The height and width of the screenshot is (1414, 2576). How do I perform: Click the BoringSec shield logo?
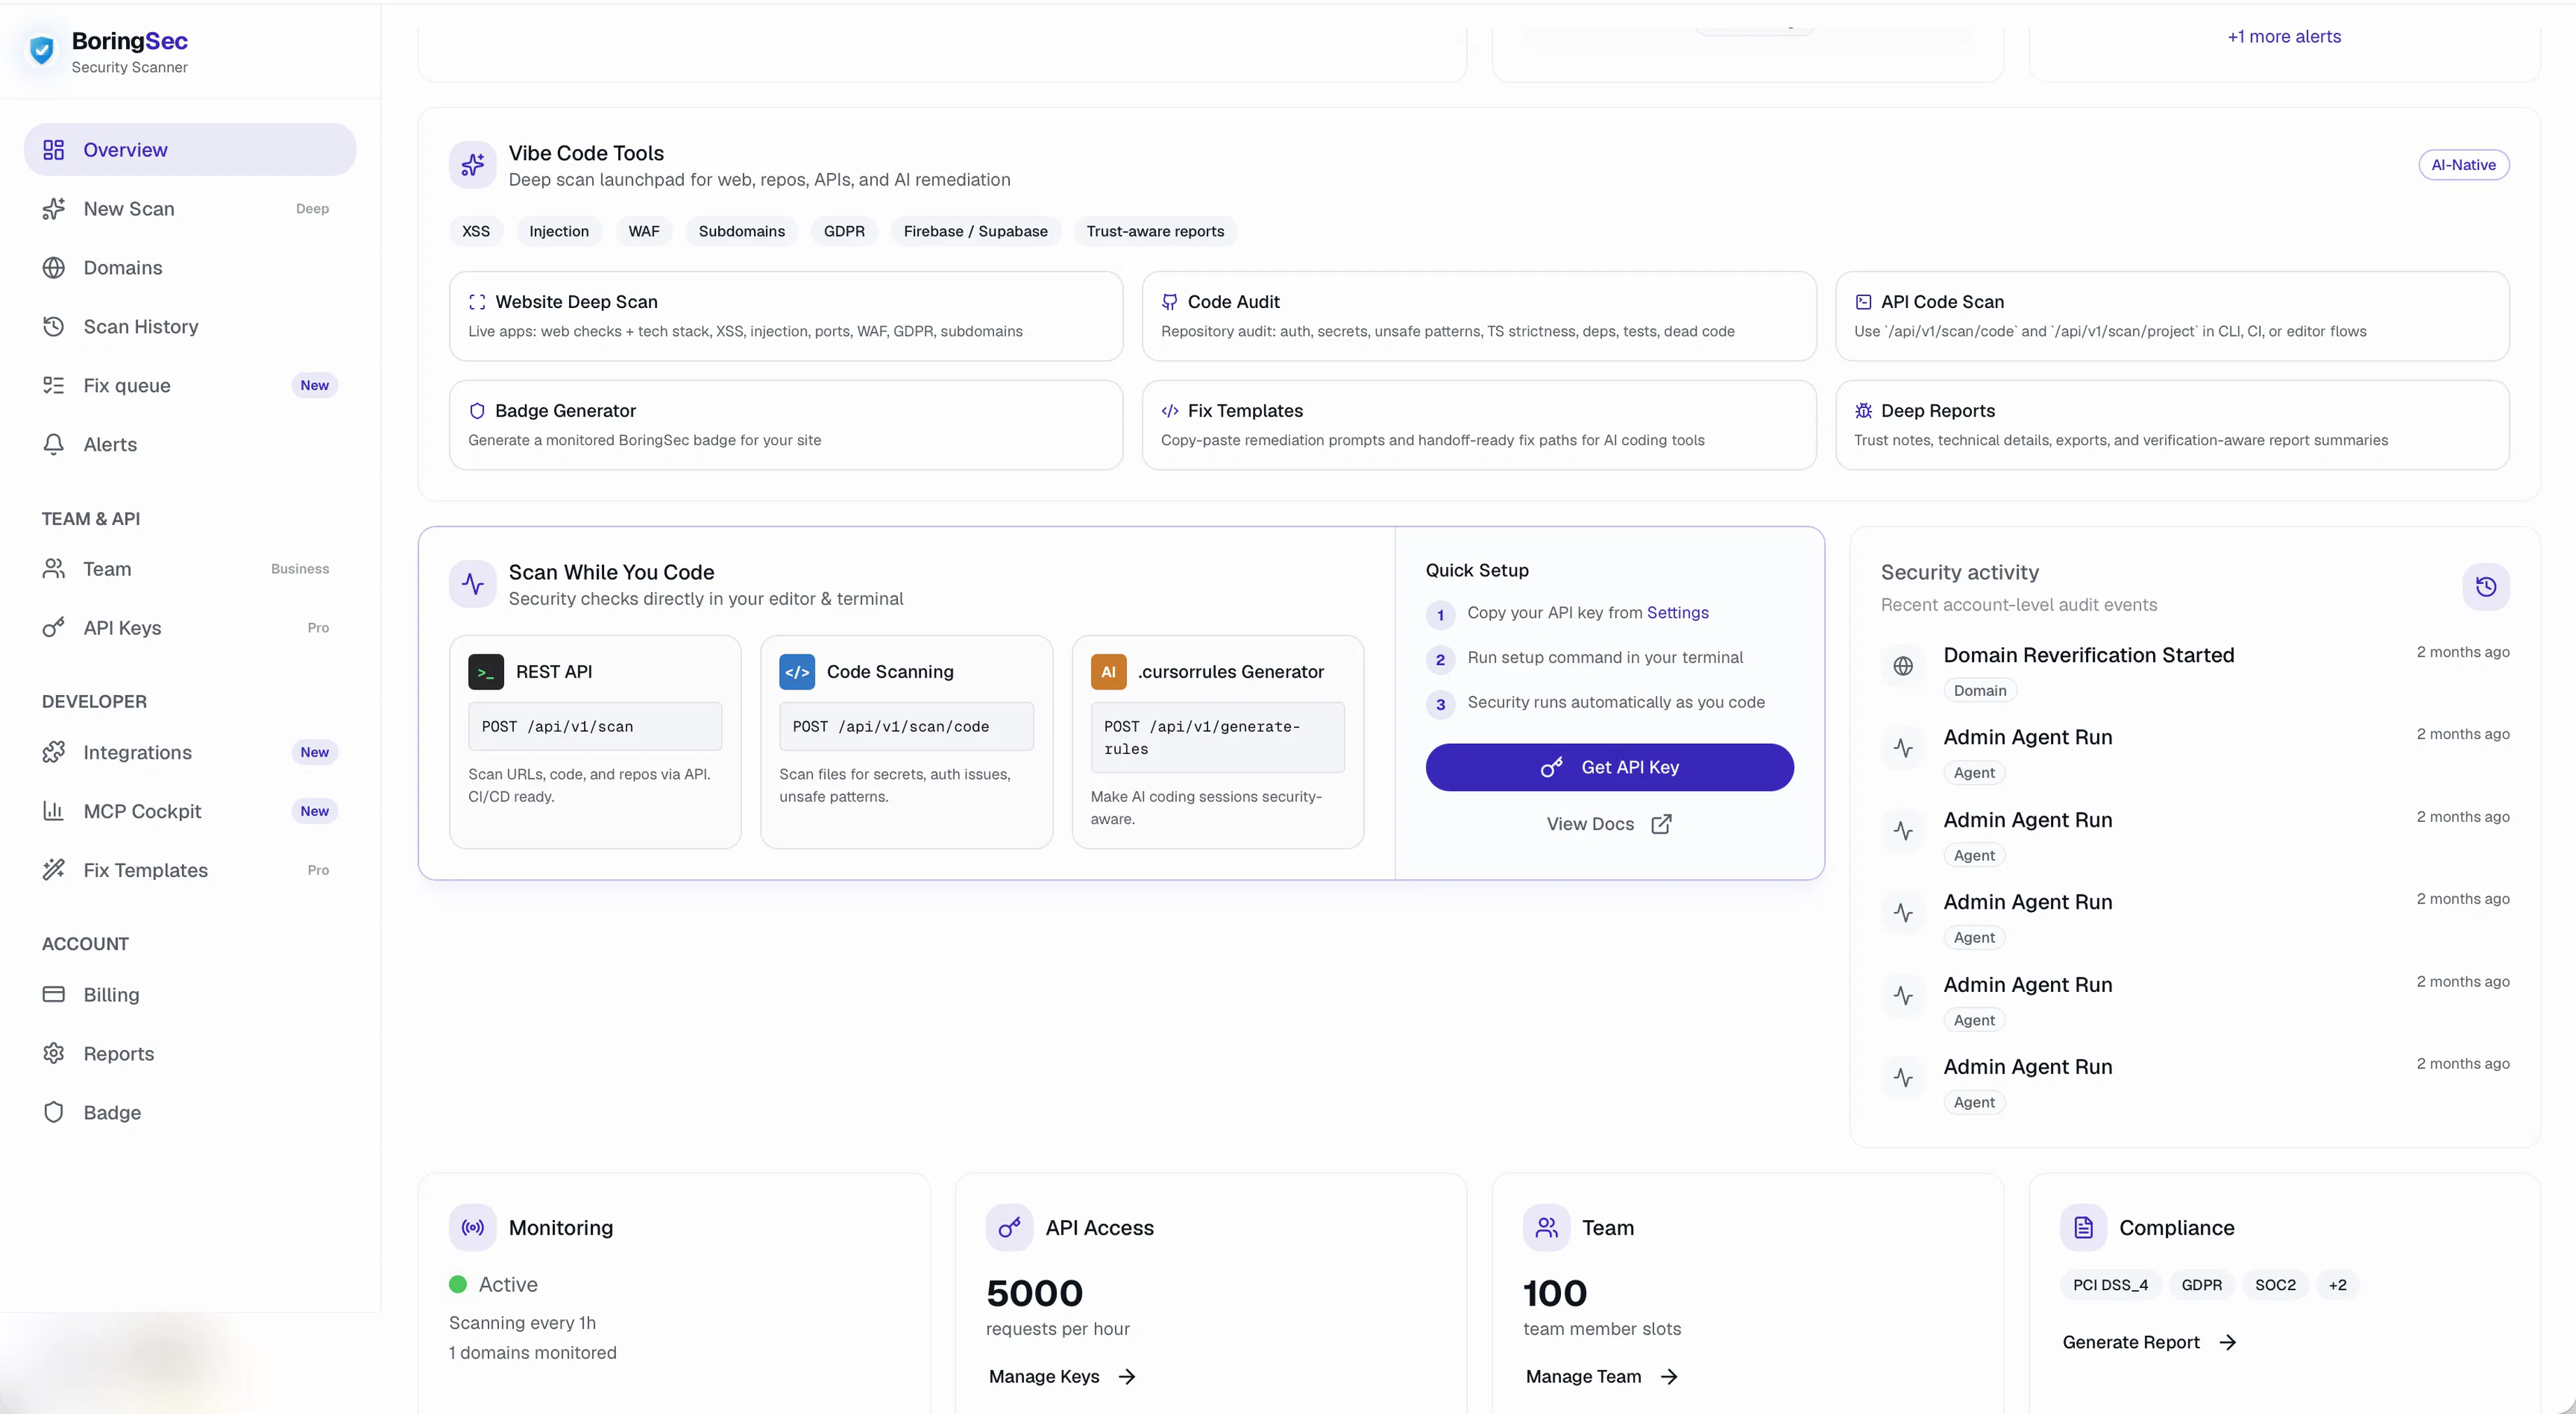(42, 51)
